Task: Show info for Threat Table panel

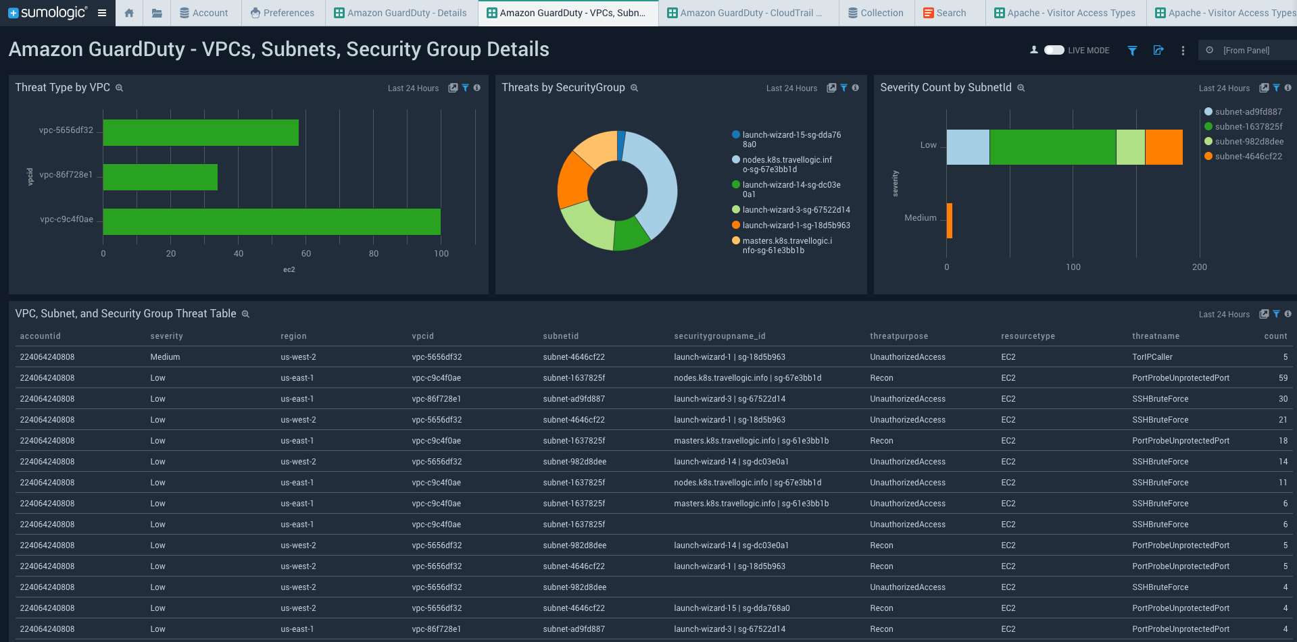Action: 1288,314
